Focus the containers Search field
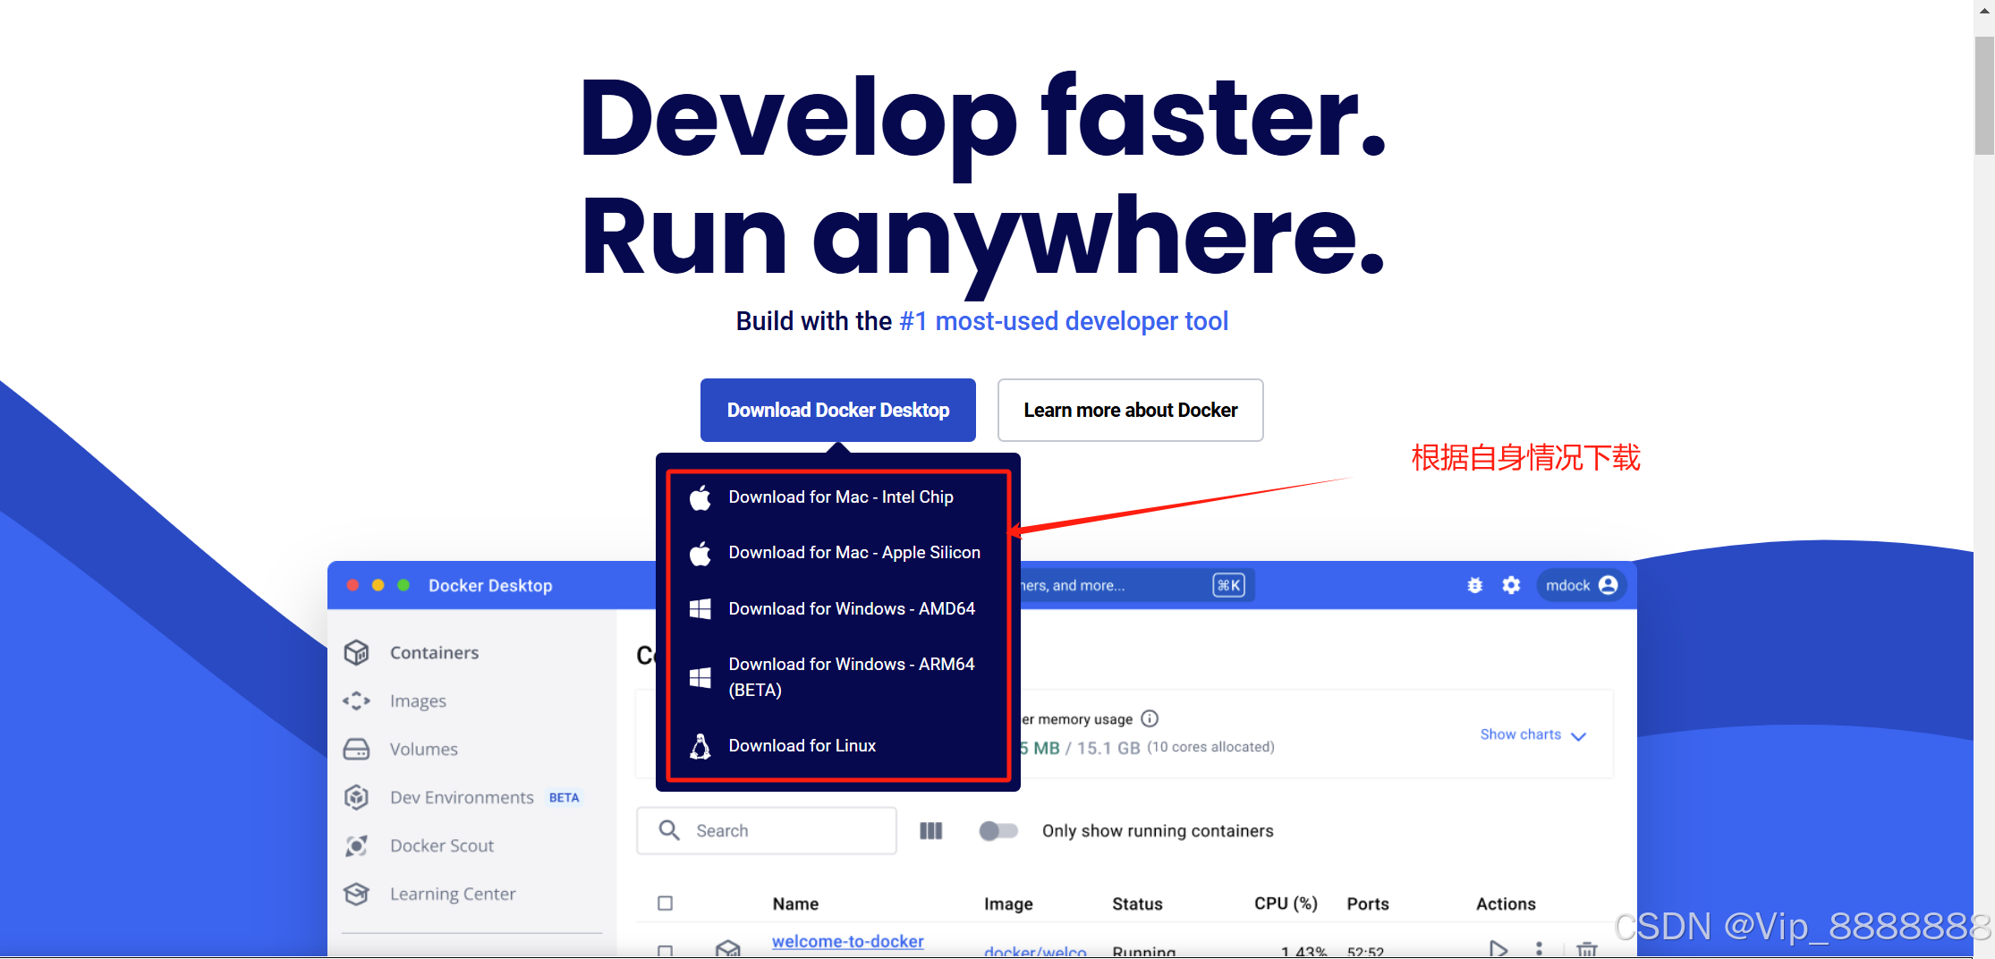Screen dimensions: 1995x959 (766, 831)
